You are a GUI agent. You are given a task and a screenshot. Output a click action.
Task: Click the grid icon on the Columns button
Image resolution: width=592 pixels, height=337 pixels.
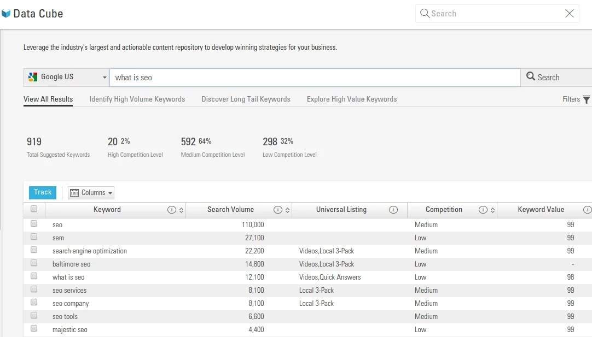click(74, 192)
